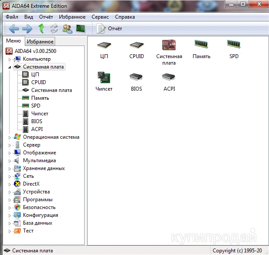Expand the Операционная система tree node
The height and width of the screenshot is (255, 269).
point(10,137)
